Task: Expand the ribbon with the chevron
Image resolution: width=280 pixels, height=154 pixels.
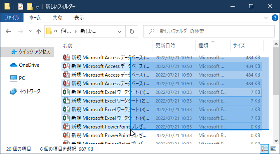Action: click(266, 18)
